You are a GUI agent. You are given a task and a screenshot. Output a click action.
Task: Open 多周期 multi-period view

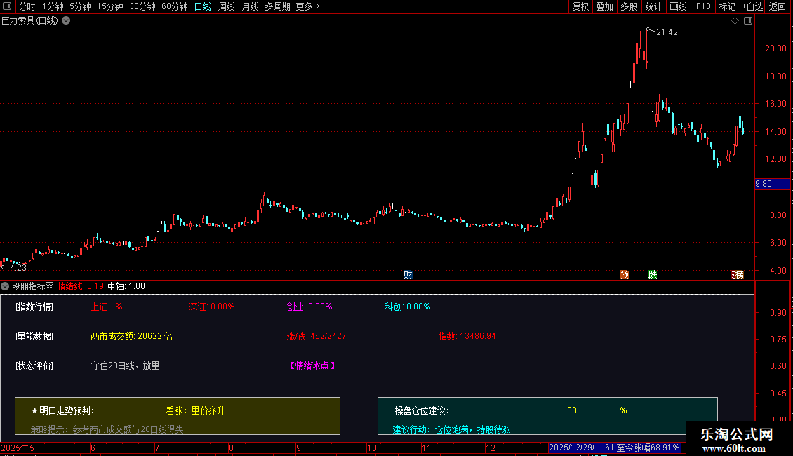coord(277,6)
